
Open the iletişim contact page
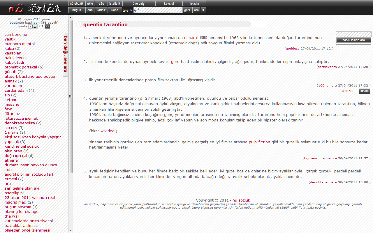pyautogui.click(x=194, y=3)
